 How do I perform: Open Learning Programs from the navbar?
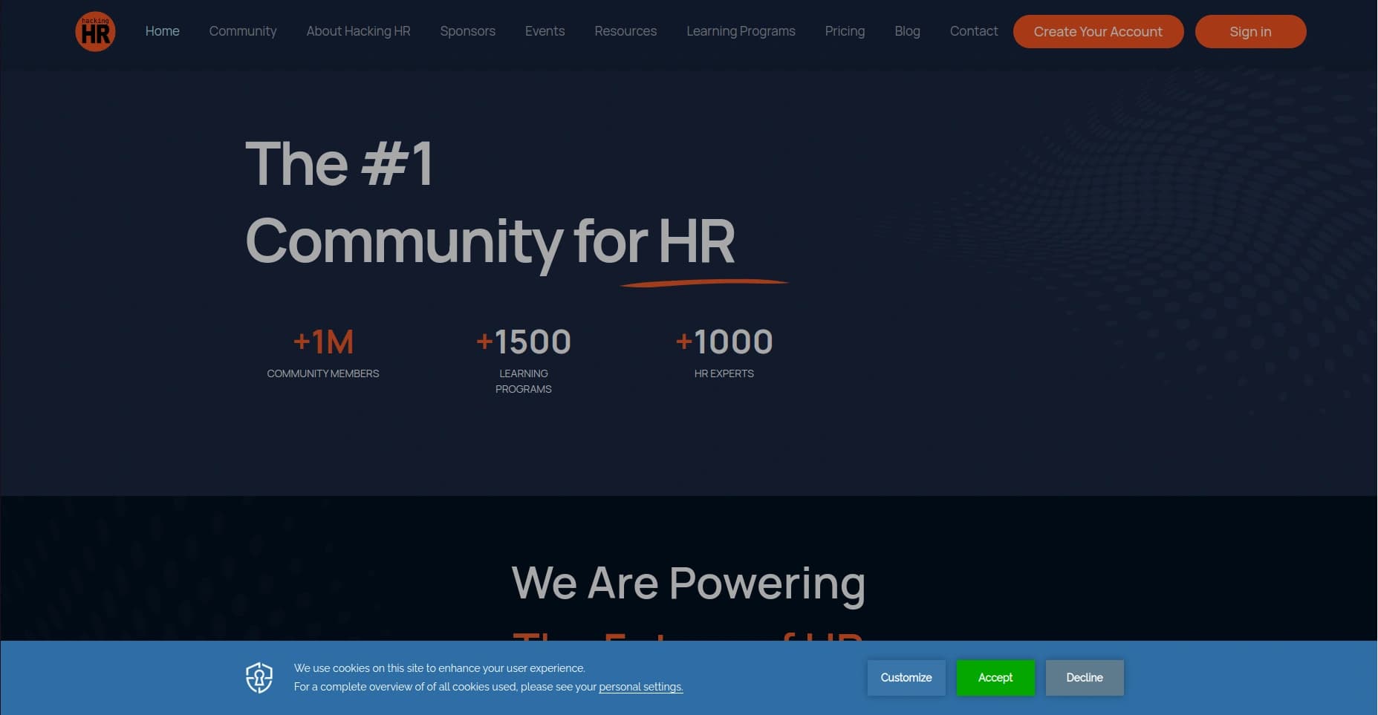[x=741, y=31]
